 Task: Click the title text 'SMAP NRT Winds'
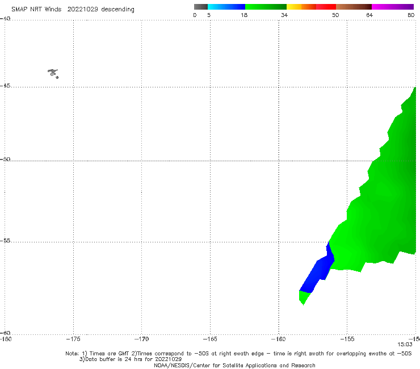(x=36, y=9)
